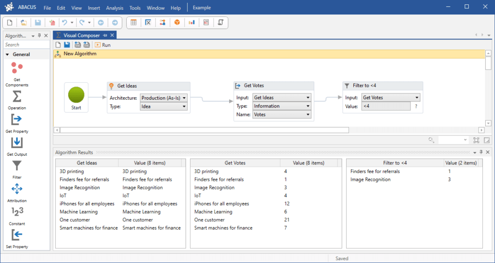This screenshot has width=495, height=263.
Task: Pin the Algorithm Results panel
Action: pos(480,152)
